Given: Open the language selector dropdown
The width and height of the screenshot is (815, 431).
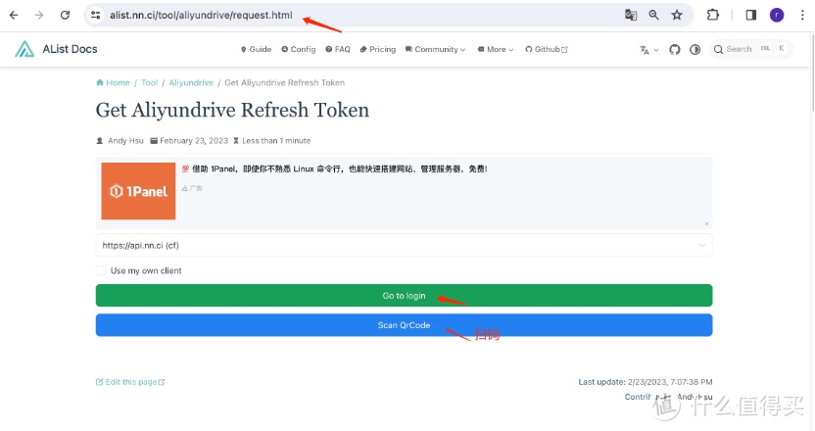Looking at the screenshot, I should tap(648, 49).
